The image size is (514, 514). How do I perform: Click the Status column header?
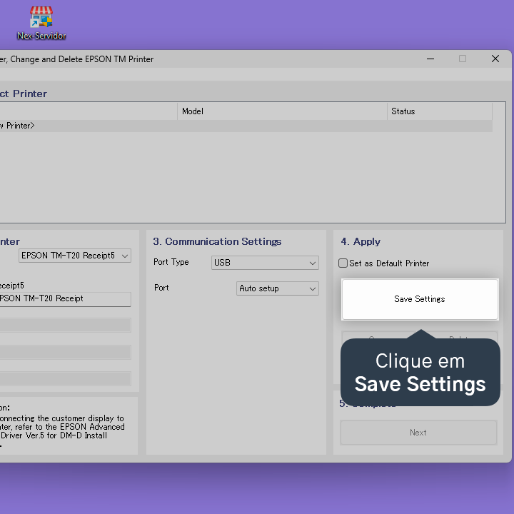click(x=439, y=111)
